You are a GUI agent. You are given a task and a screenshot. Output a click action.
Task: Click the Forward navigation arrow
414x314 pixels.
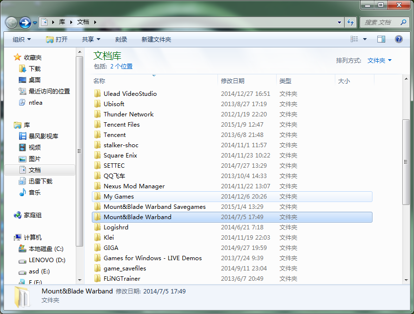click(25, 22)
